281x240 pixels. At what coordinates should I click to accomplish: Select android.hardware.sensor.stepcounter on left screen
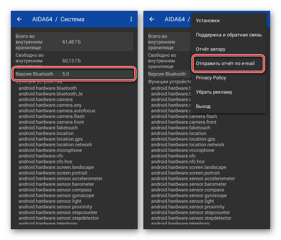58,213
